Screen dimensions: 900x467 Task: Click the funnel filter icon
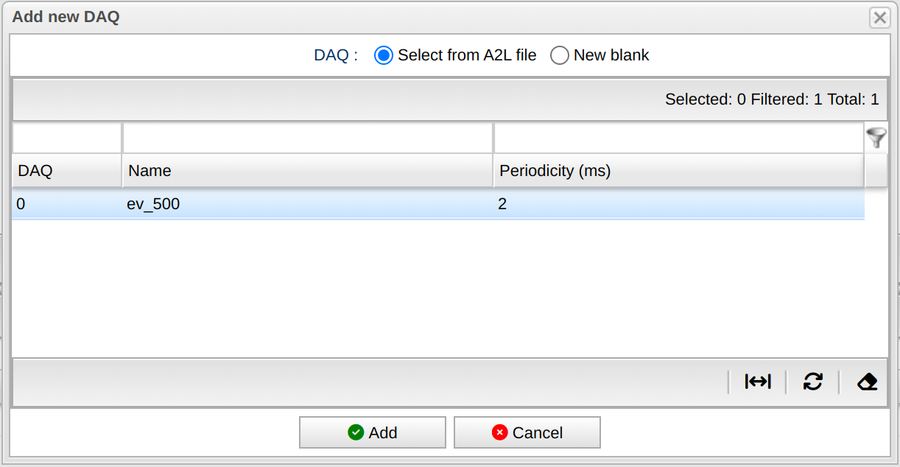pyautogui.click(x=876, y=138)
